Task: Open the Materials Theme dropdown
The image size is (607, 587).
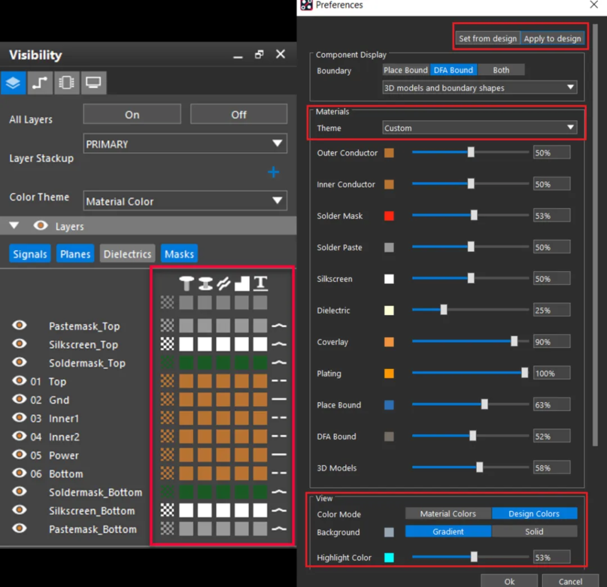Action: (x=480, y=128)
